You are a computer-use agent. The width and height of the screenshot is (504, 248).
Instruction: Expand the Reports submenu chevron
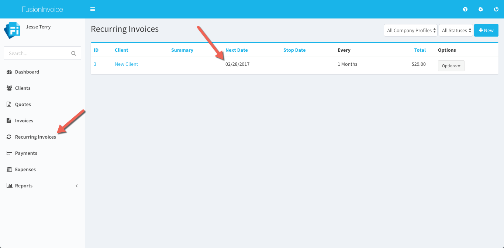coord(77,186)
